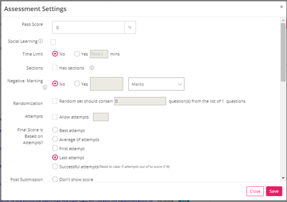Click the scrollbar down arrow
Viewport: 287px width, 202px height.
[283, 178]
